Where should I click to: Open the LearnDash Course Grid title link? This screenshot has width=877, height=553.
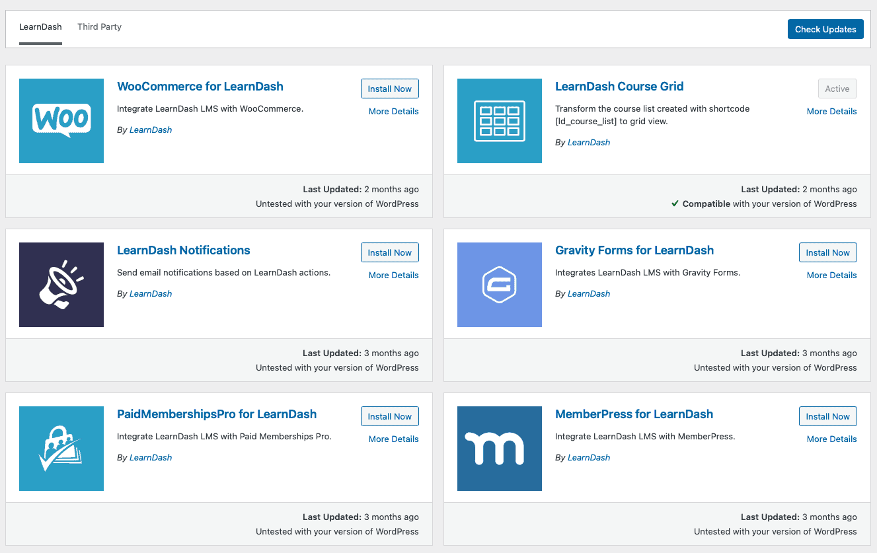[x=619, y=87]
